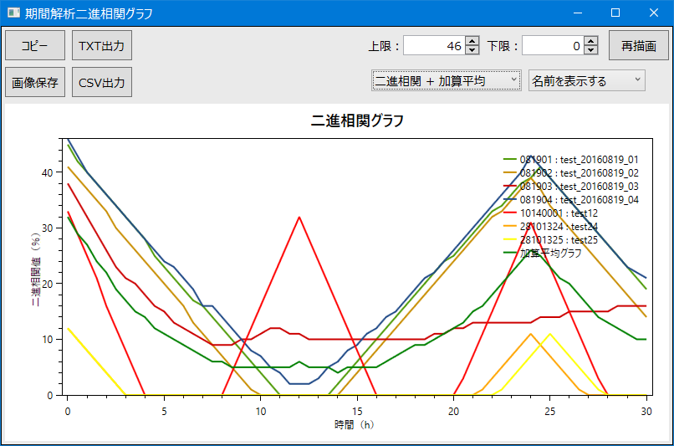Redraw the graph with 再描画

[638, 45]
